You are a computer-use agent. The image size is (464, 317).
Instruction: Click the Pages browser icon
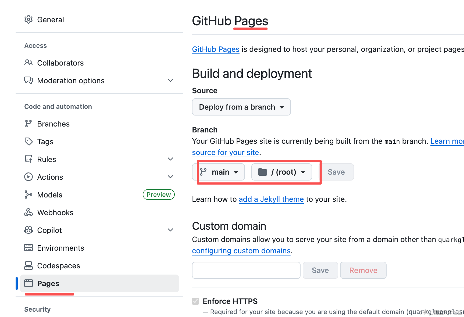point(28,283)
